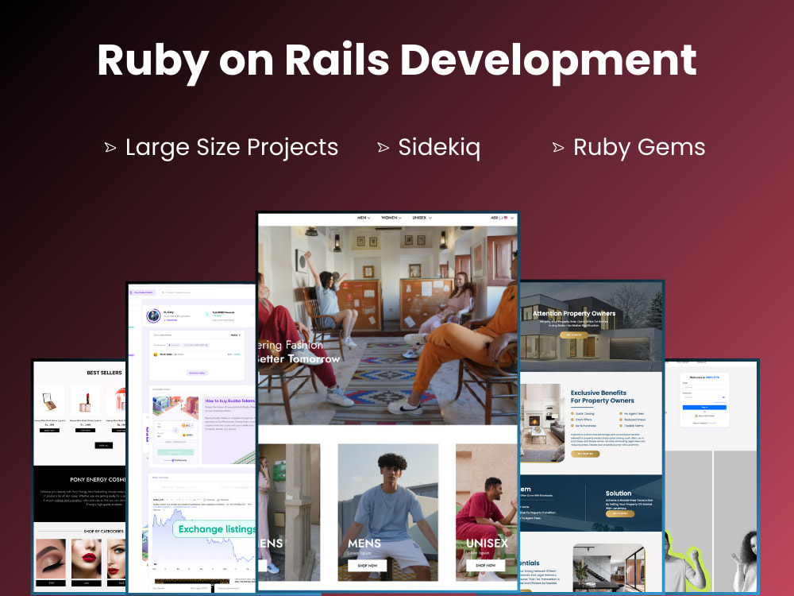The height and width of the screenshot is (596, 794).
Task: Open the wallet dropdown in crypto dashboard
Action: [236, 335]
